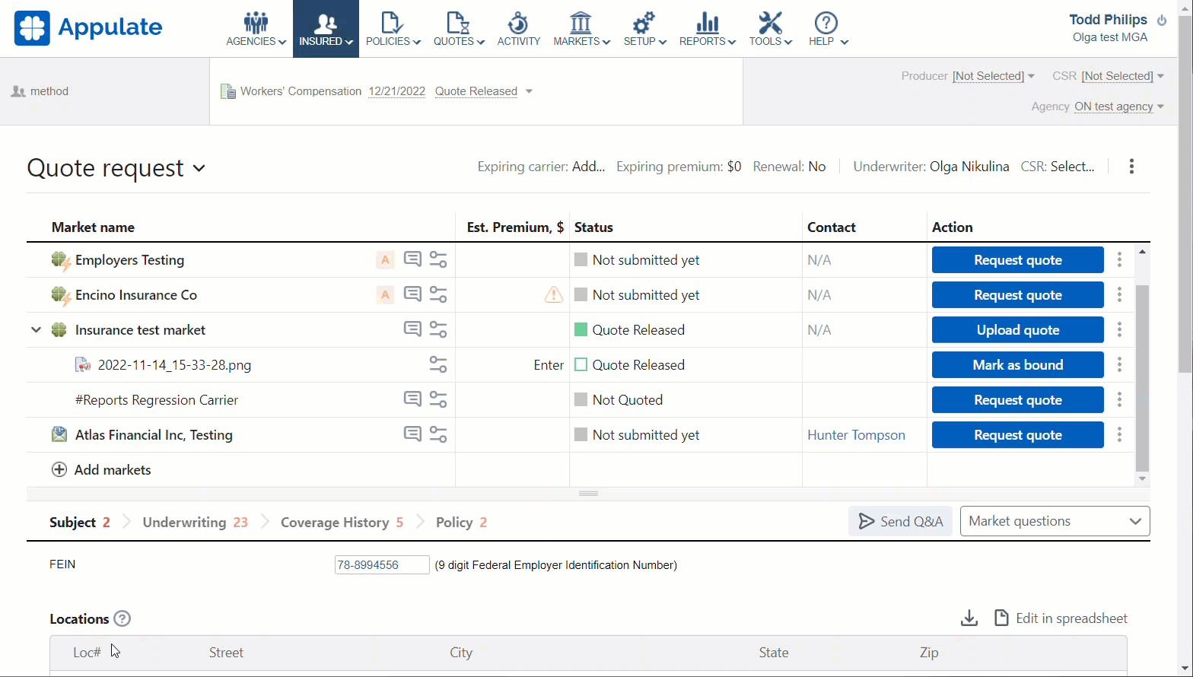Viewport: 1193px width, 677px height.
Task: Select a CSR in header dropdown
Action: tap(1122, 76)
